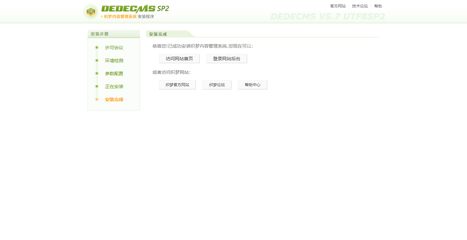Click the 或者访问织梦网站 text
The image size is (467, 240).
coord(172,72)
